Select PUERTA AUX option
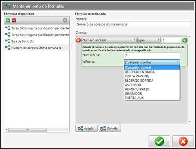Viewport: 196px width, 149px height. coord(152,98)
